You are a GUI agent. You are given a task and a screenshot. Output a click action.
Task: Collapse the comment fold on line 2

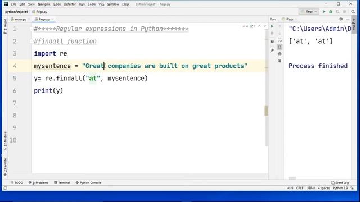coord(31,41)
